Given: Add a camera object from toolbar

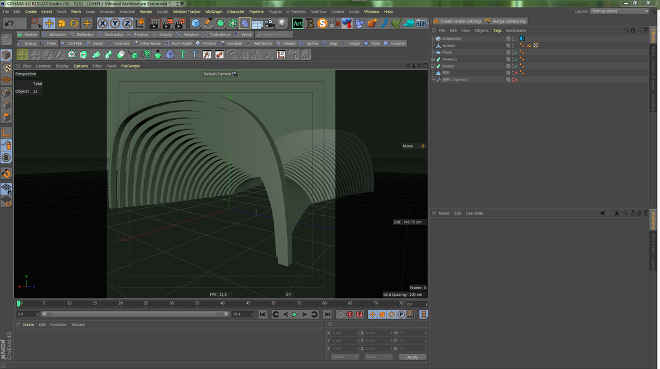Looking at the screenshot, I should point(269,23).
